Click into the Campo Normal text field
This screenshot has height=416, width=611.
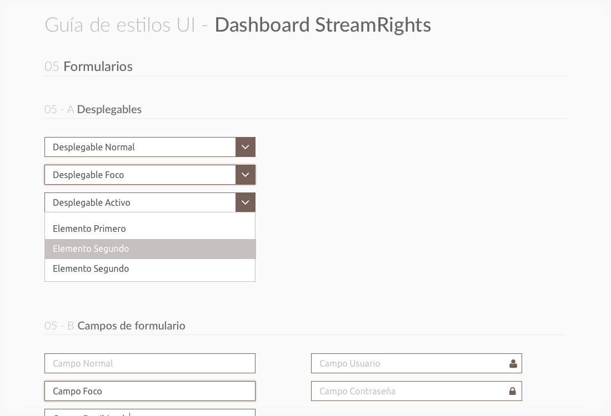coord(149,363)
